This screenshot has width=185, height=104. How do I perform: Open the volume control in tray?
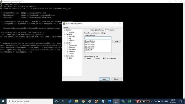tap(162, 101)
